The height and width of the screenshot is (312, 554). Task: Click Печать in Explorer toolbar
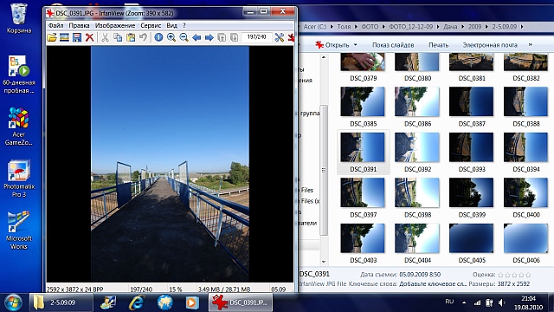pos(439,45)
